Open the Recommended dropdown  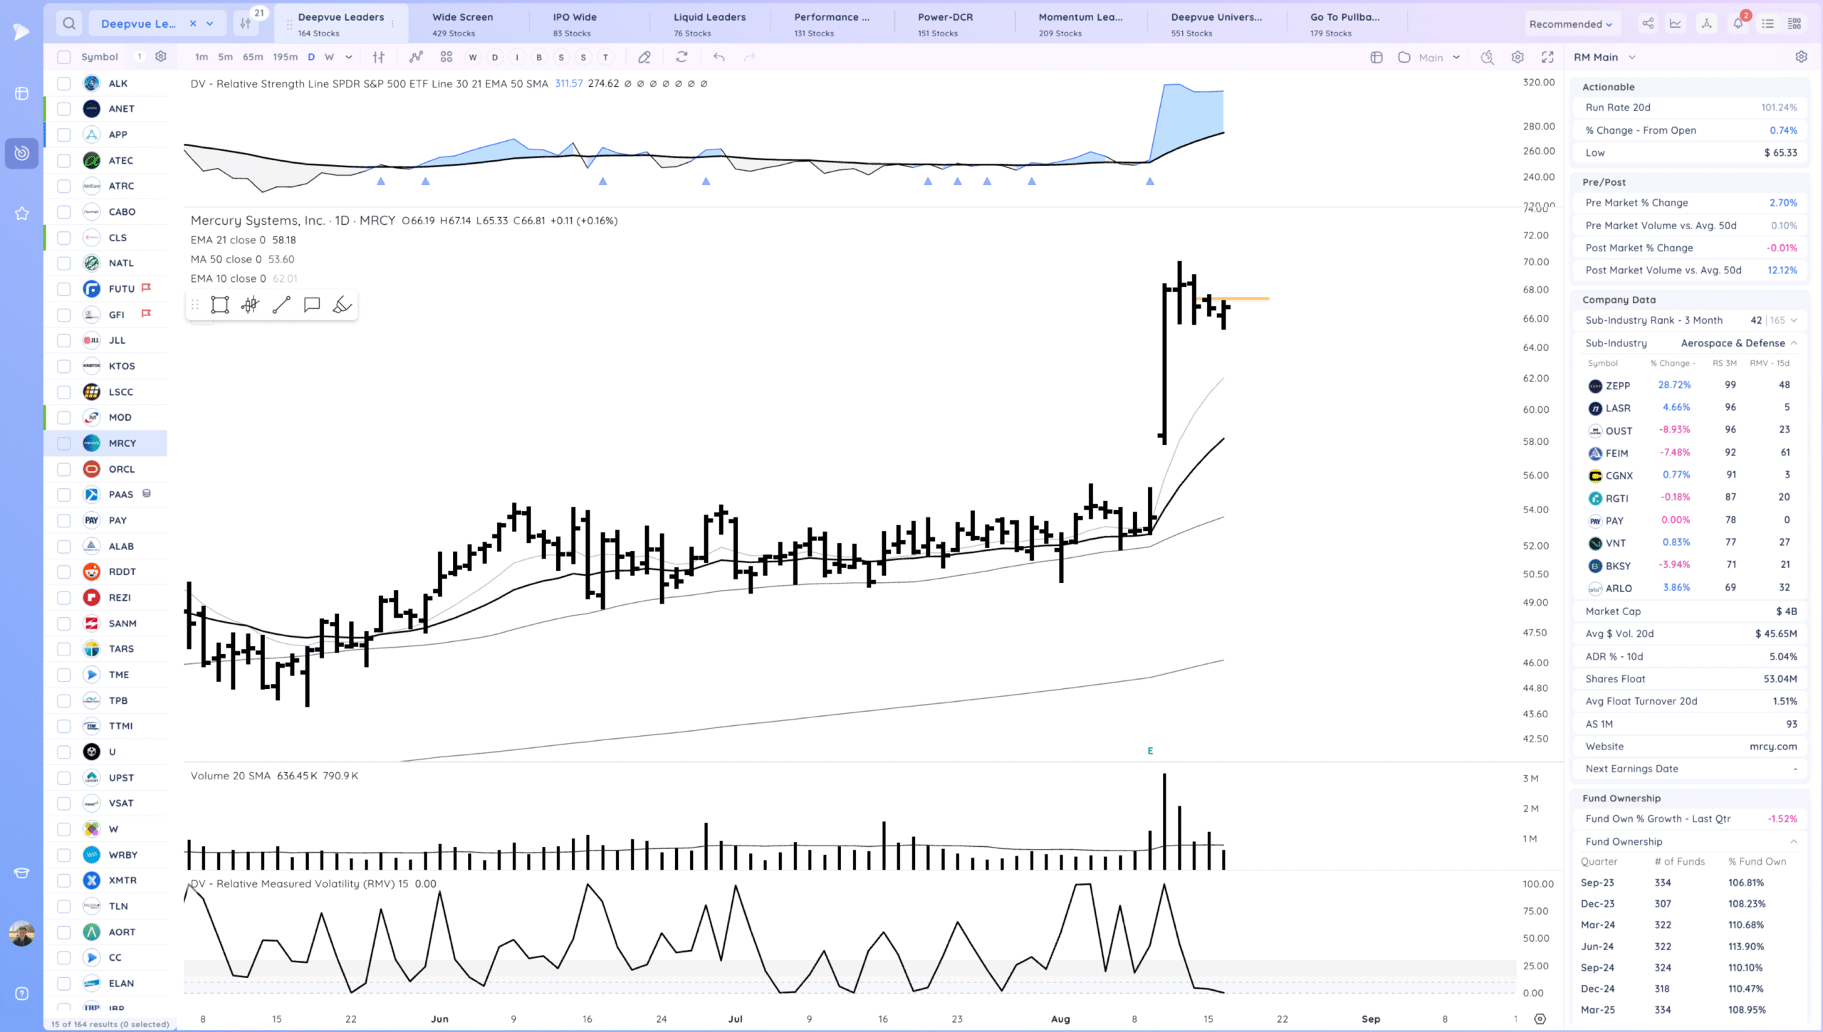pos(1570,24)
